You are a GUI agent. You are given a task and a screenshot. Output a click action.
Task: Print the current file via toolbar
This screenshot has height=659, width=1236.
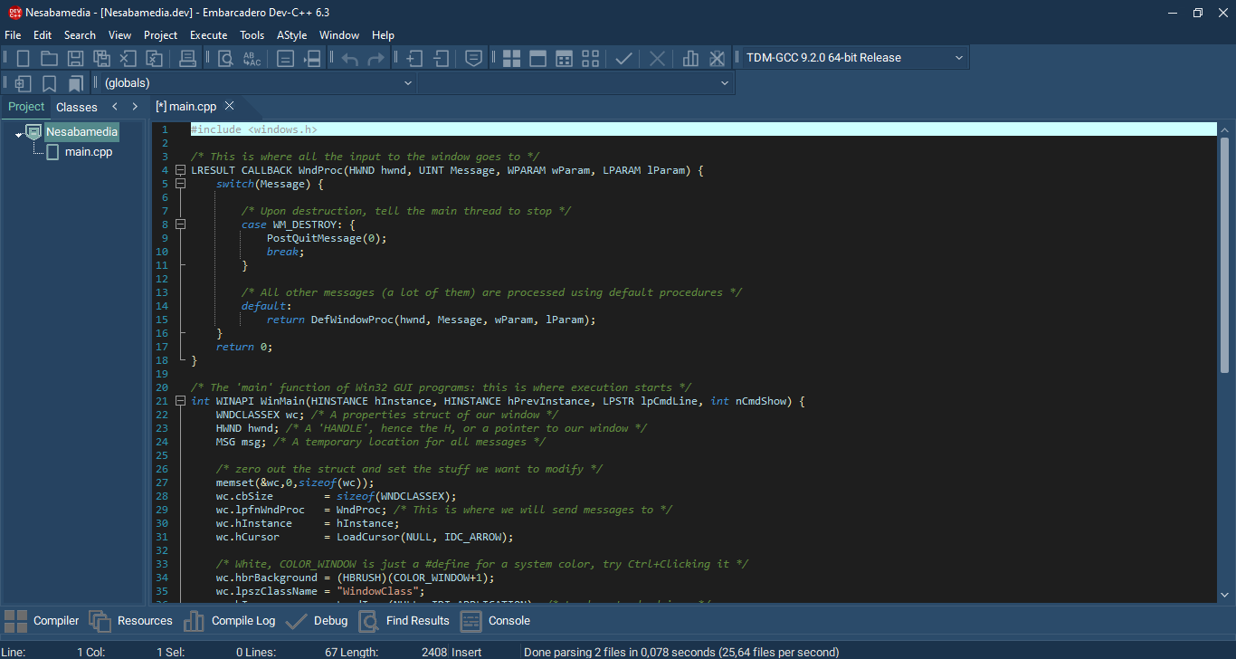point(187,59)
